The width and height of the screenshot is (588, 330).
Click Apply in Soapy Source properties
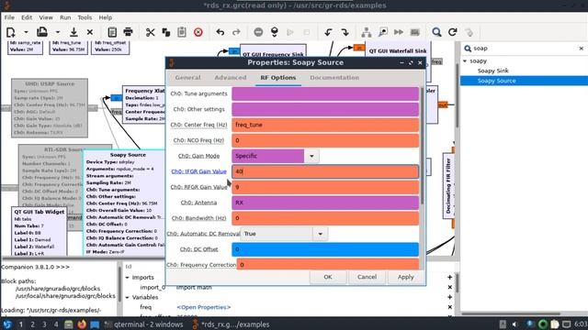pyautogui.click(x=405, y=277)
